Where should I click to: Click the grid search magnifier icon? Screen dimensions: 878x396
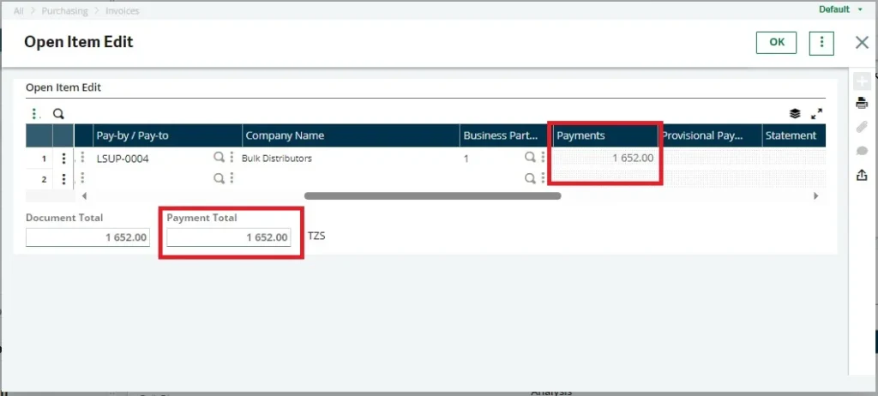coord(58,113)
